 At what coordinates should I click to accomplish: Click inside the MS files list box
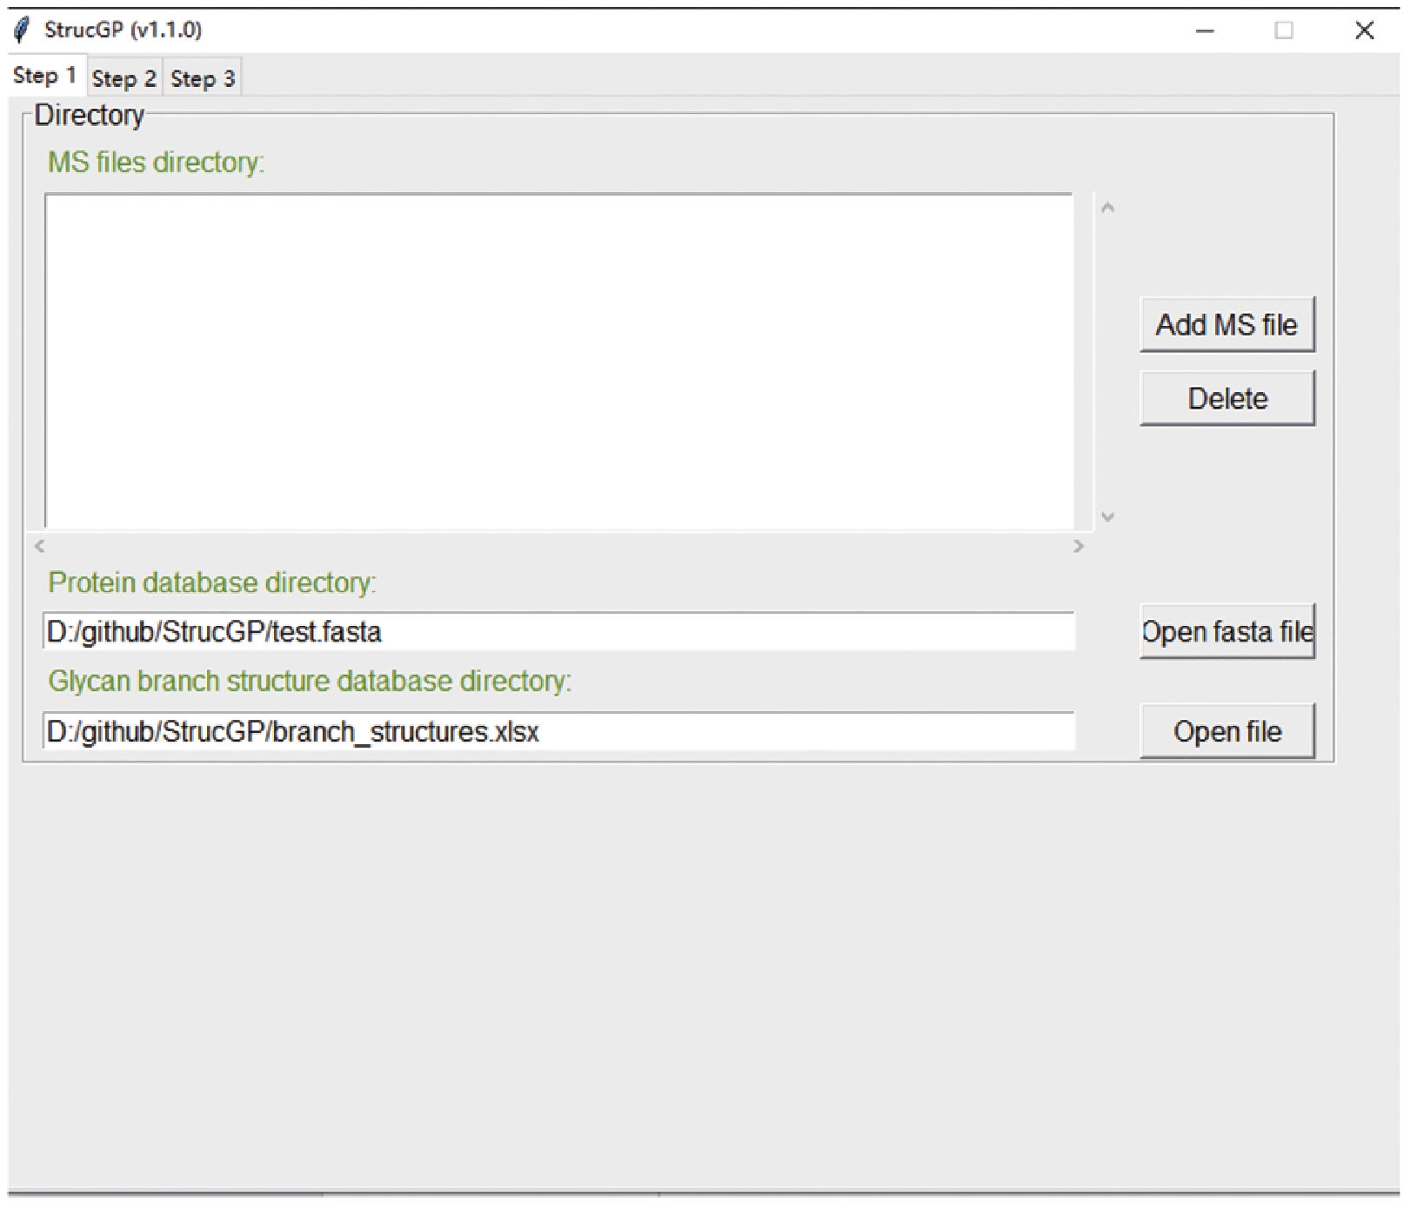coord(558,361)
